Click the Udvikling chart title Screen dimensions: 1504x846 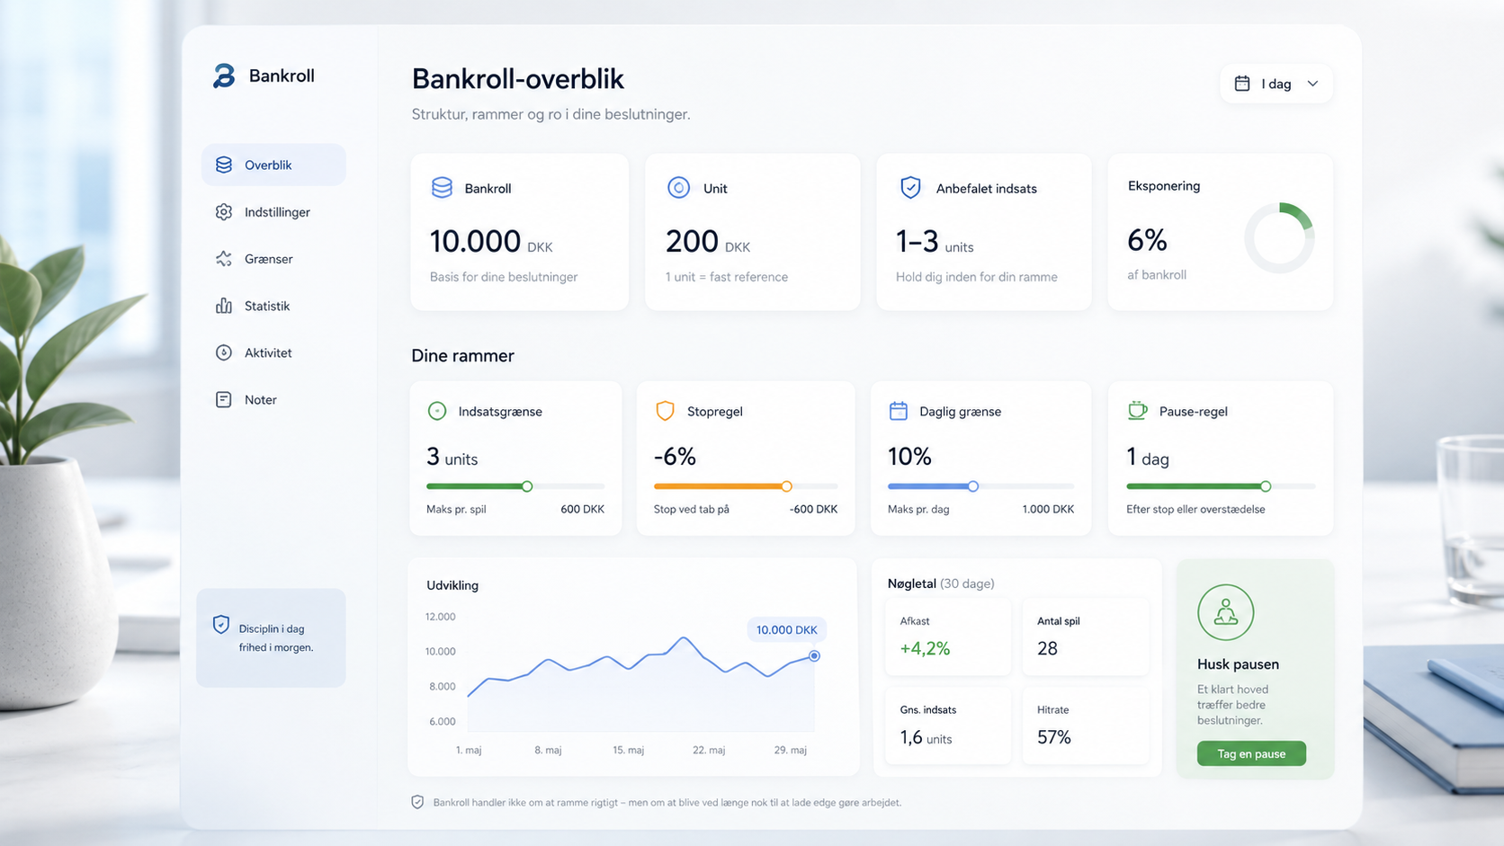[x=452, y=585]
